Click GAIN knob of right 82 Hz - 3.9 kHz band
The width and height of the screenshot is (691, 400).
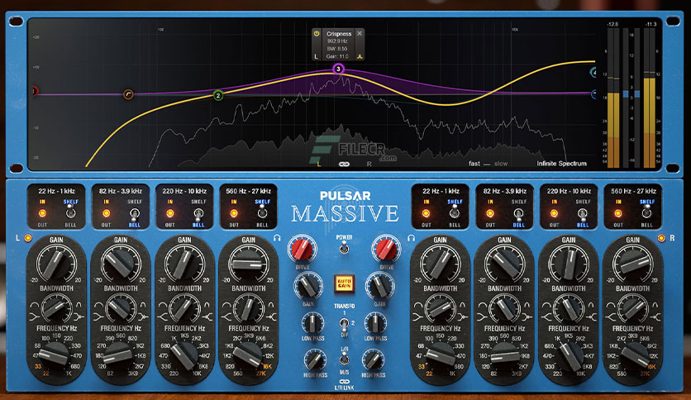click(504, 264)
